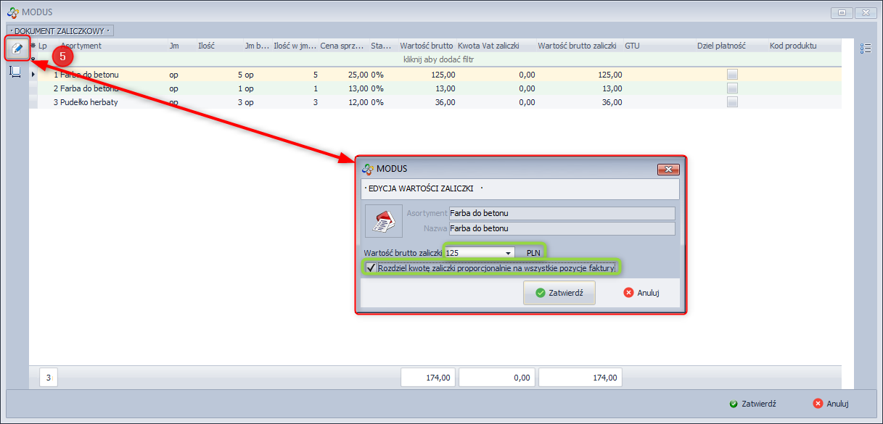The image size is (883, 424).
Task: Open the list options icon at top right
Action: (x=865, y=49)
